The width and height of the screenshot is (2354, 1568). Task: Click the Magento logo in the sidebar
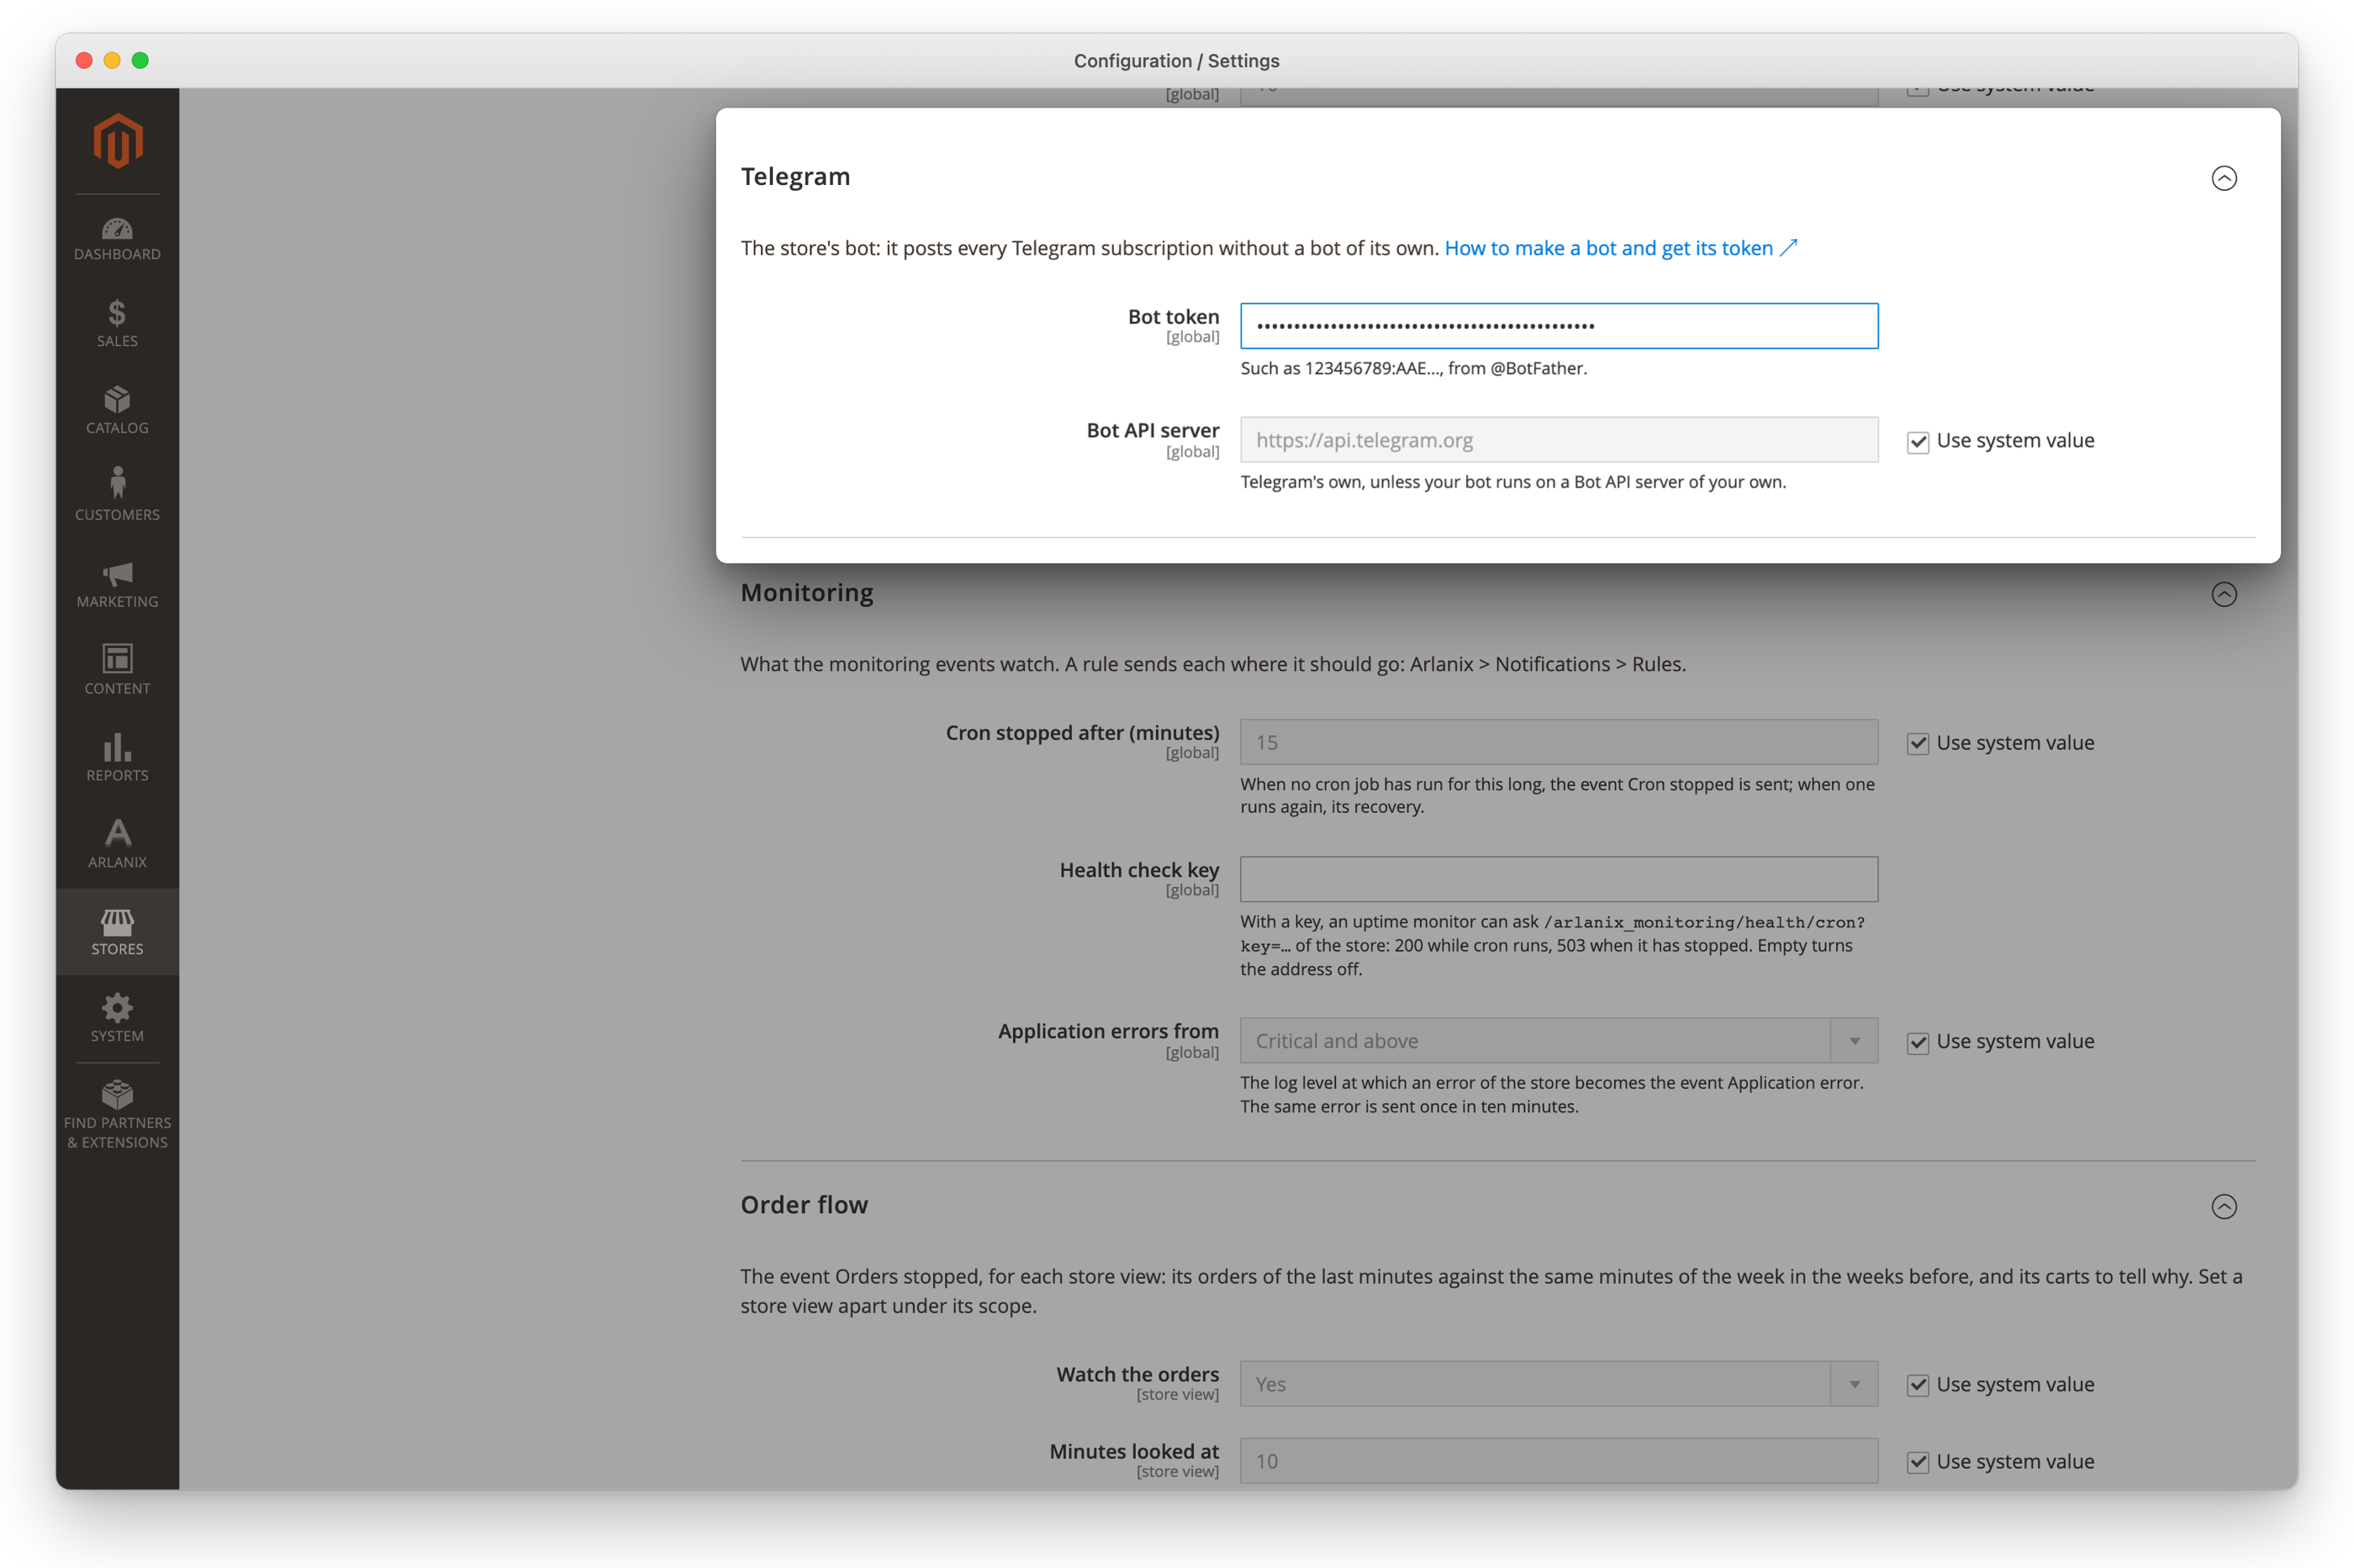[117, 141]
